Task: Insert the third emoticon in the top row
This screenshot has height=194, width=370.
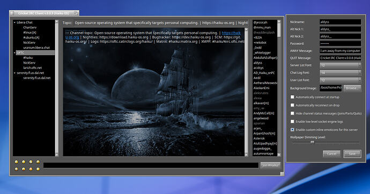Action: (31, 162)
